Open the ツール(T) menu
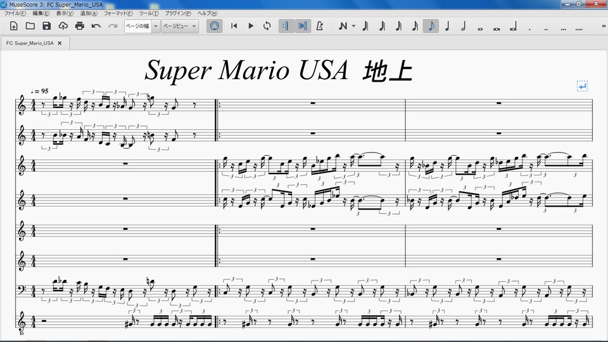The image size is (608, 342). (x=149, y=13)
